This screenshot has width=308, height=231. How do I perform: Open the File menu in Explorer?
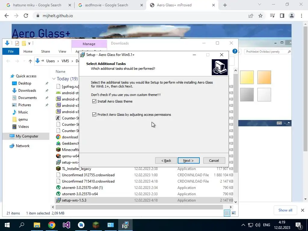pos(11,51)
